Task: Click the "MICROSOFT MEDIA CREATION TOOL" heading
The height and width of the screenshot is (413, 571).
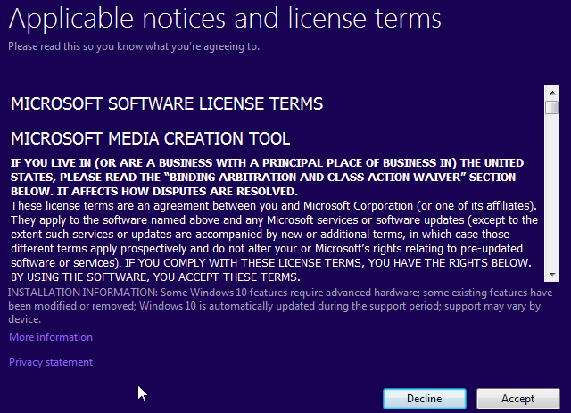Action: click(x=151, y=139)
